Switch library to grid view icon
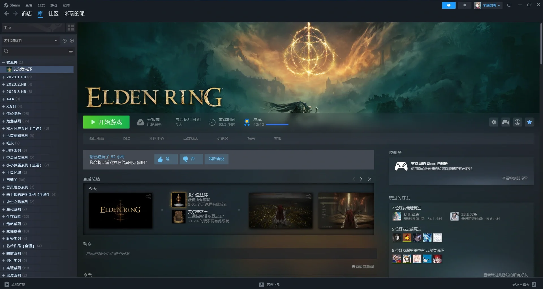The image size is (543, 289). [x=71, y=28]
